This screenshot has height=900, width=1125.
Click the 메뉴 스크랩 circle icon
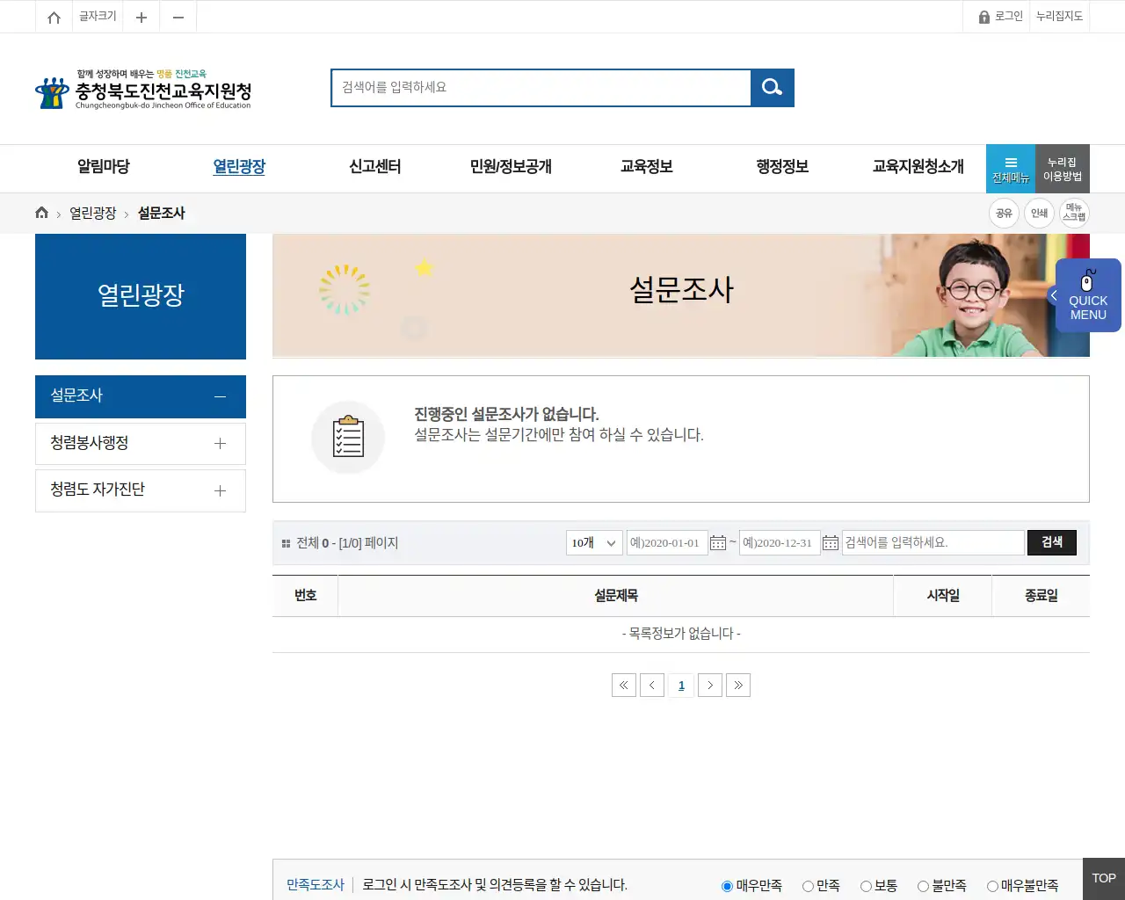[x=1074, y=213]
